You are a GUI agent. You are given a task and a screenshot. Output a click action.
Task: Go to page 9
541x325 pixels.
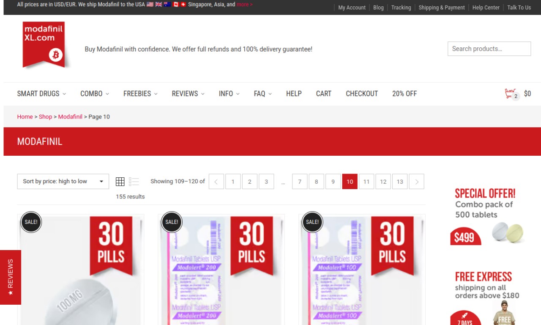pos(333,182)
